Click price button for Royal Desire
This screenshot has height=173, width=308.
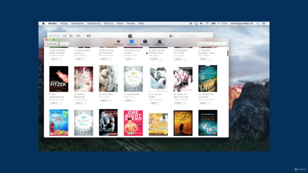pyautogui.click(x=128, y=100)
